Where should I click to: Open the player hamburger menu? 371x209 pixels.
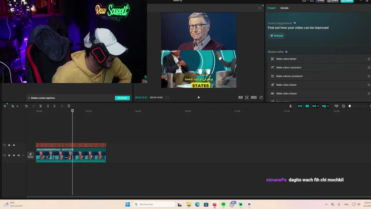pyautogui.click(x=259, y=8)
